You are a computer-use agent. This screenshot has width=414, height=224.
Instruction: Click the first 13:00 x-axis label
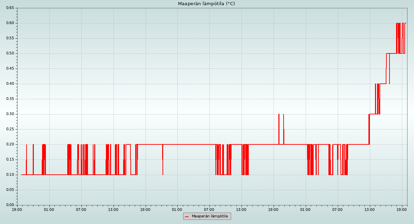tap(113, 209)
